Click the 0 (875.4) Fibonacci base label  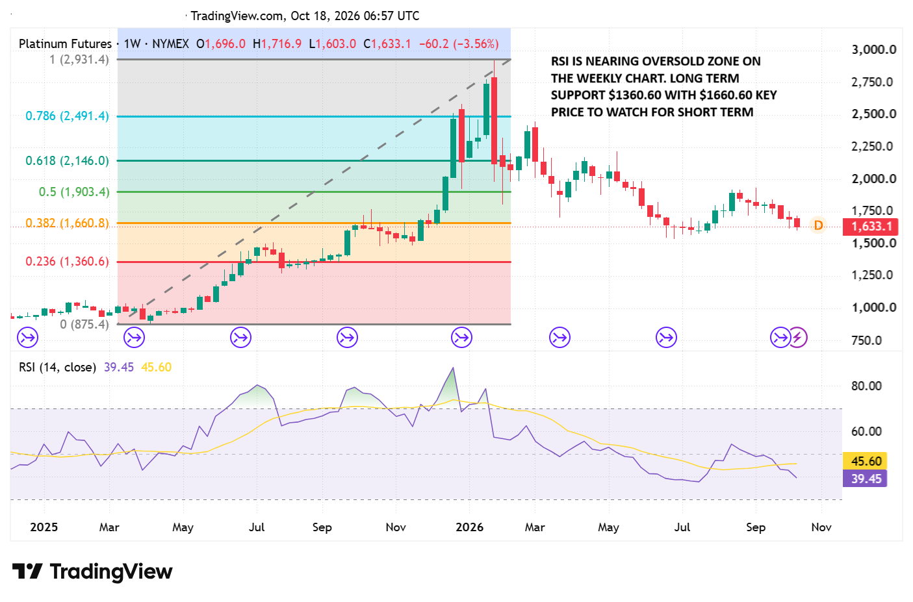pyautogui.click(x=84, y=324)
